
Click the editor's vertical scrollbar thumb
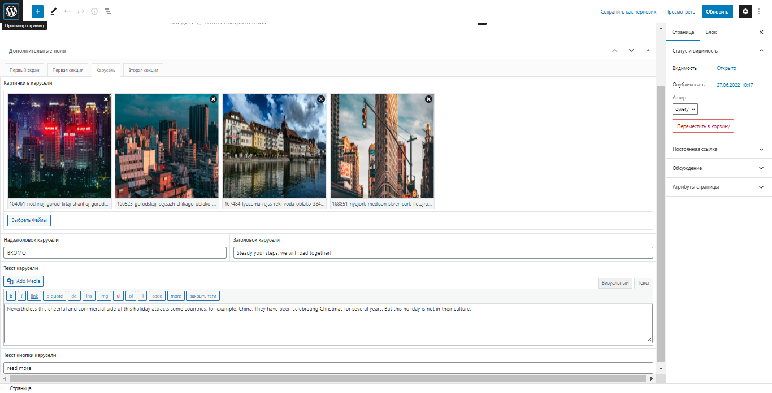pos(661,224)
